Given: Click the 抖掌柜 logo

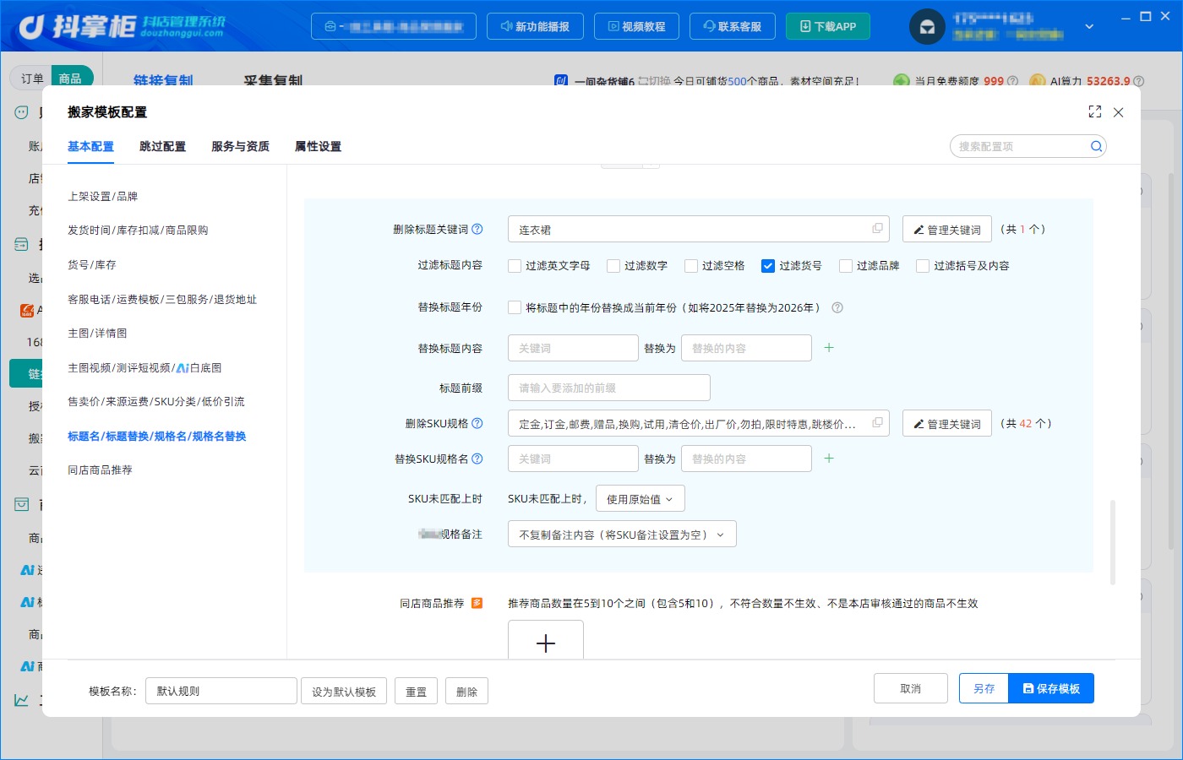Looking at the screenshot, I should (x=121, y=27).
